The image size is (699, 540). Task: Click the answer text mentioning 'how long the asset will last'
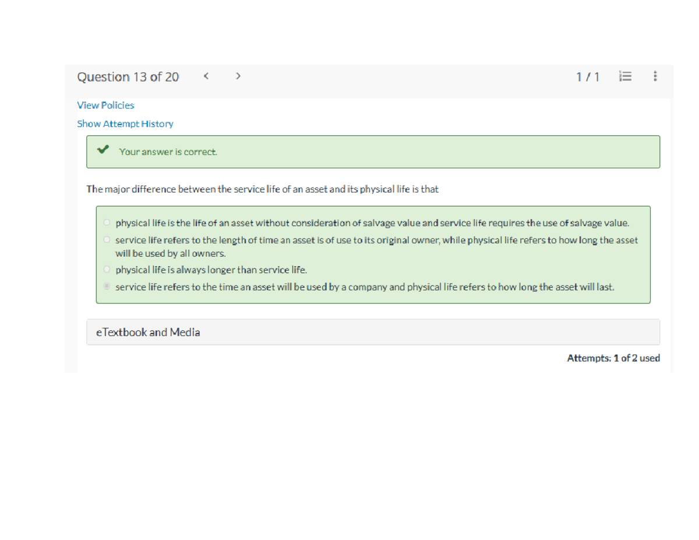point(365,287)
